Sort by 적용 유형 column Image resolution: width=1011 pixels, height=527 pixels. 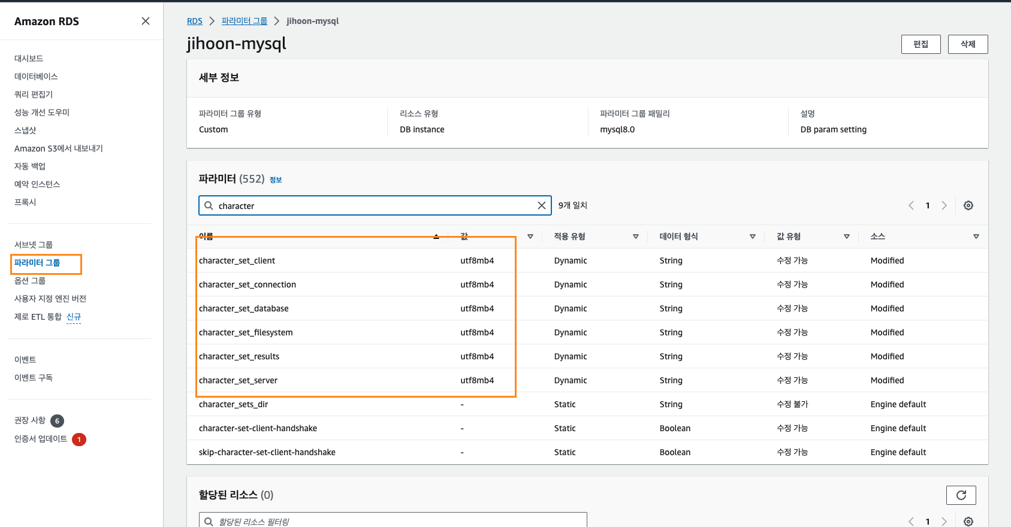point(636,237)
